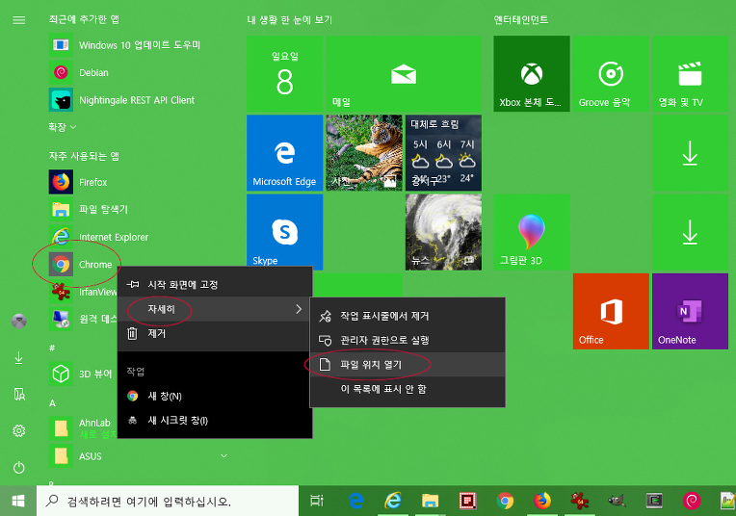Open the user account avatar in sidebar

[18, 322]
